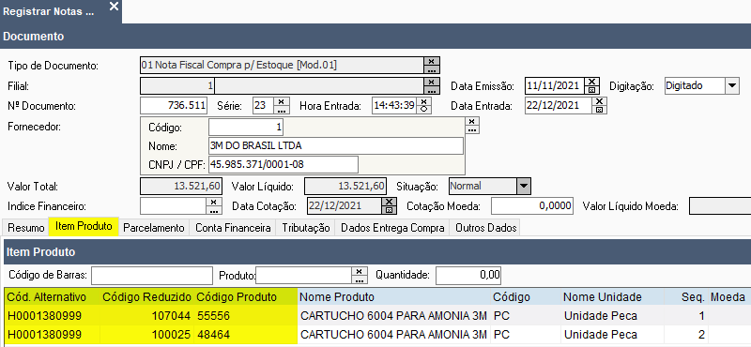
Task: Open the Data Cotação calendar picker
Action: [390, 210]
